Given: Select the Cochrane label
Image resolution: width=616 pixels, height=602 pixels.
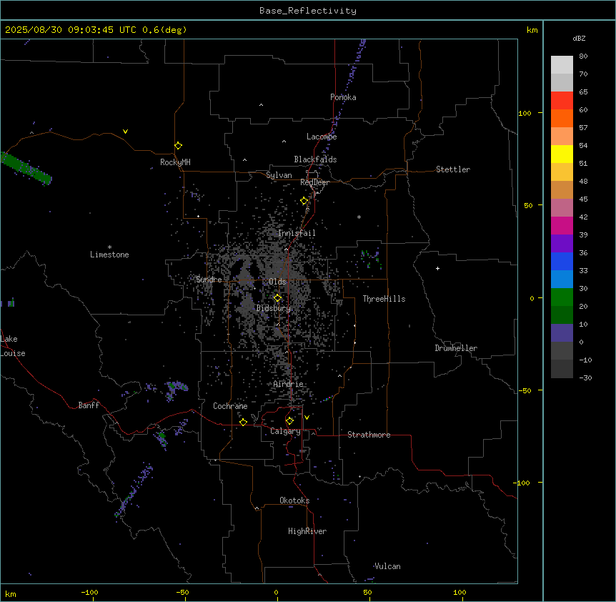Looking at the screenshot, I should pos(230,406).
